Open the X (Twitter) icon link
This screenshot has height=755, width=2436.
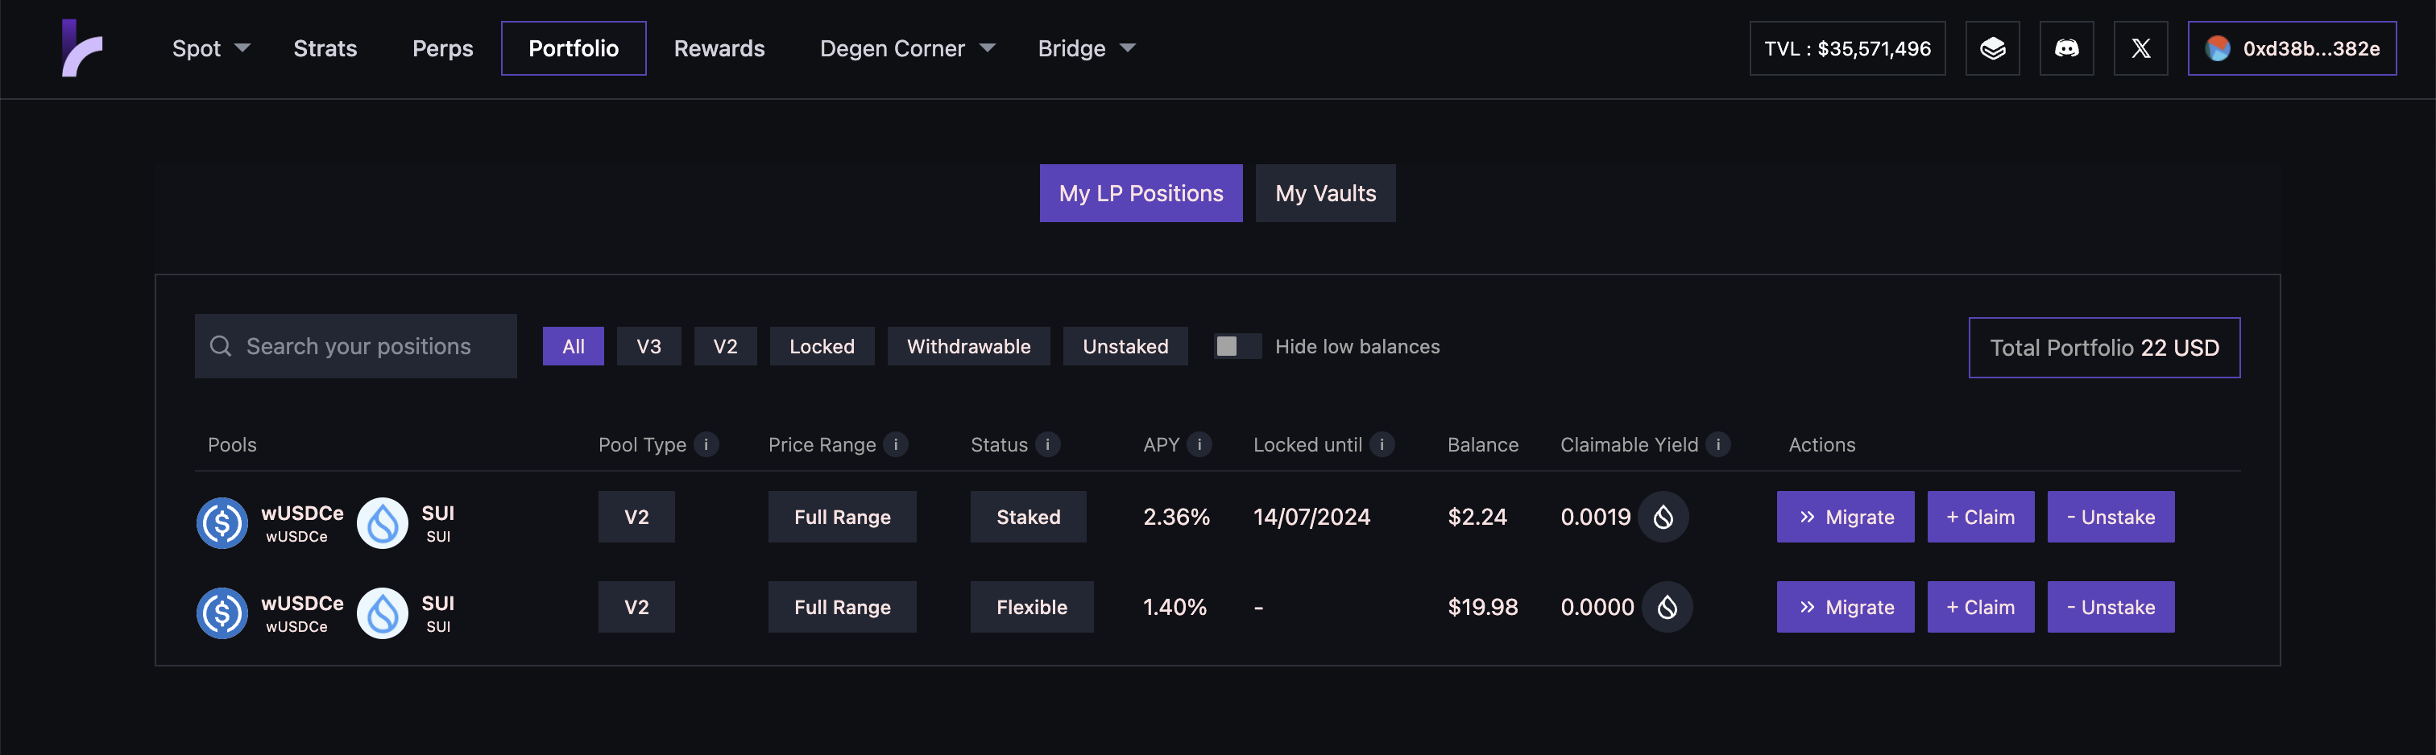tap(2140, 48)
